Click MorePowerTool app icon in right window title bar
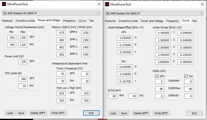This screenshot has width=207, height=120. point(107,4)
